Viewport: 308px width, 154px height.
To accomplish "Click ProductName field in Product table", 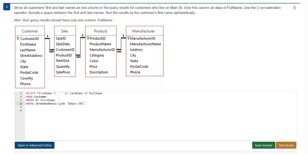I will [x=100, y=44].
